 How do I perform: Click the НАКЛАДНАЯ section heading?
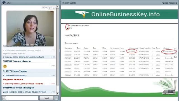72,35
